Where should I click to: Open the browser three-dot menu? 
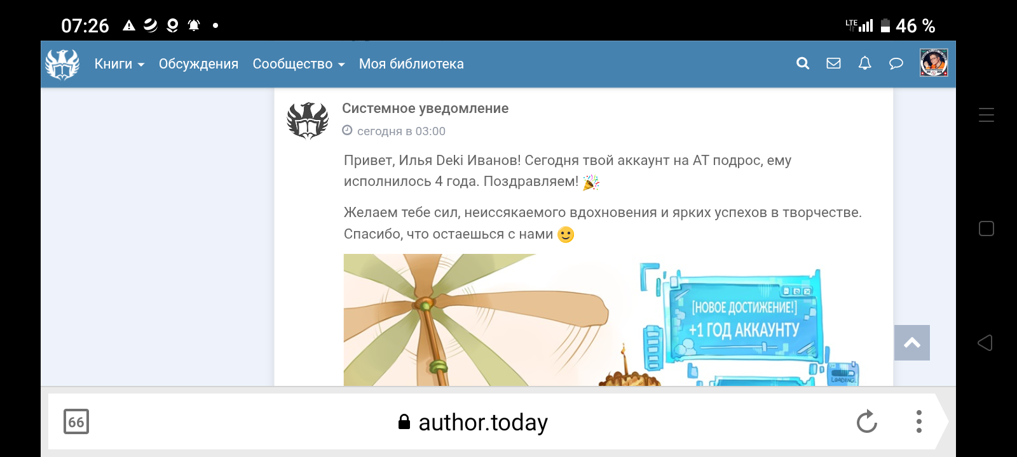point(918,421)
